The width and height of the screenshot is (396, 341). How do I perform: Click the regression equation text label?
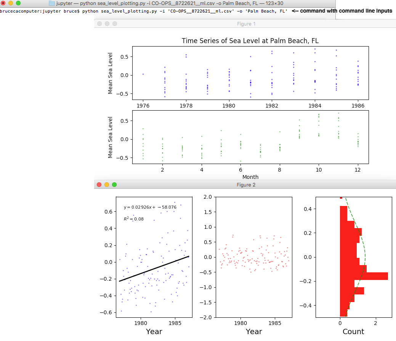pyautogui.click(x=150, y=207)
